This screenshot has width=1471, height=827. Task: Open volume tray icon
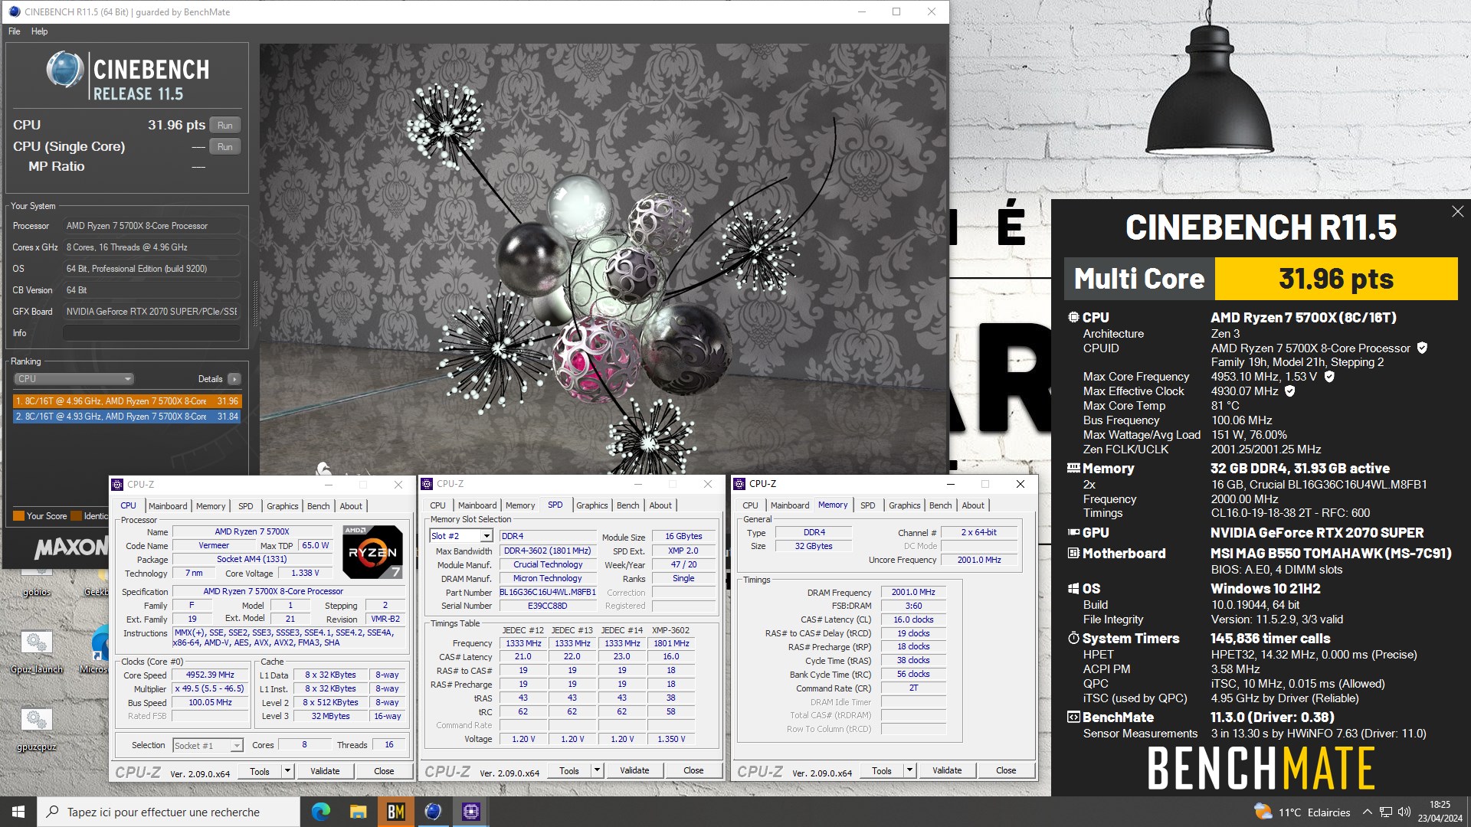click(x=1404, y=812)
